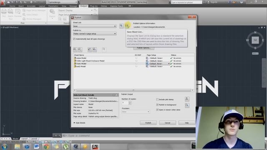Click the Help question mark icon in title bar
267x150 pixels.
[242, 2]
